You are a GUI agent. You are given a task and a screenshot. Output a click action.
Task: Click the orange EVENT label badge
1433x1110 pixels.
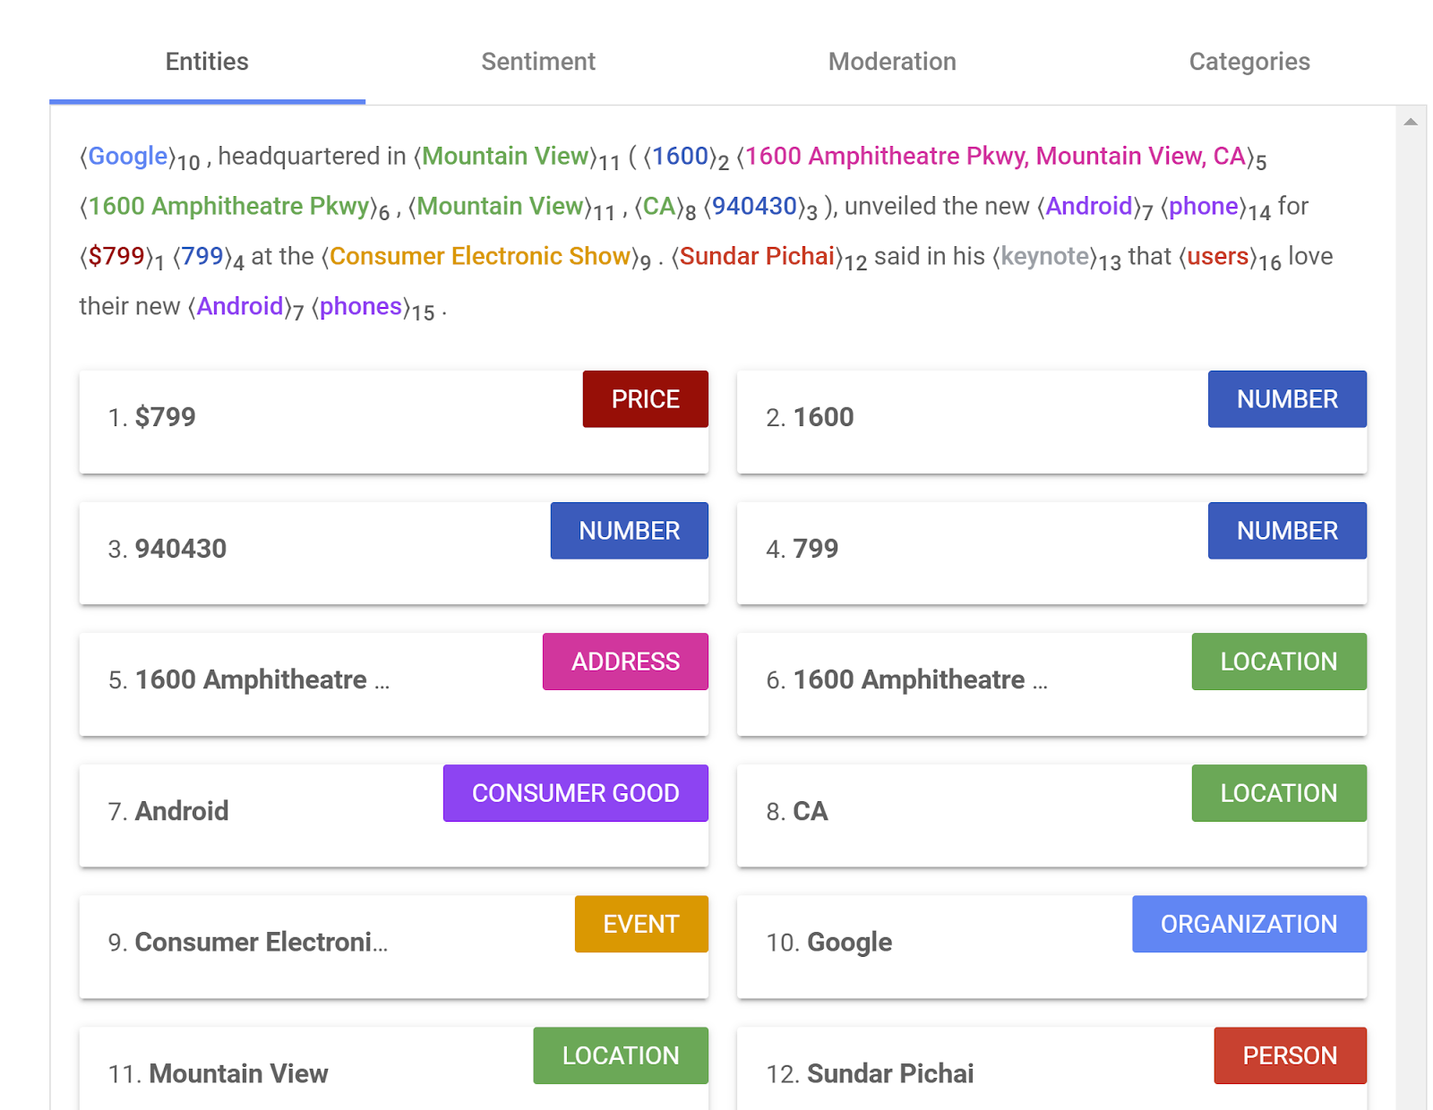pos(640,924)
